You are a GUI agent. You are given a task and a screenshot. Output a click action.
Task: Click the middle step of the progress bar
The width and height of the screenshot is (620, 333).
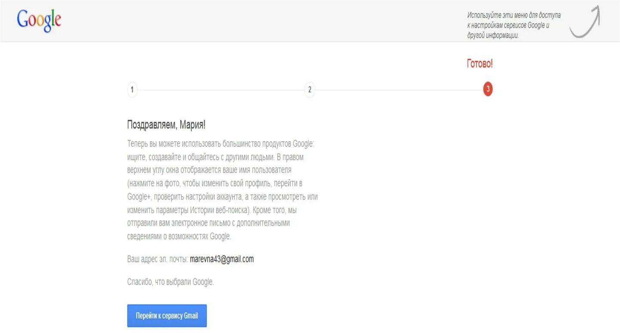[310, 90]
